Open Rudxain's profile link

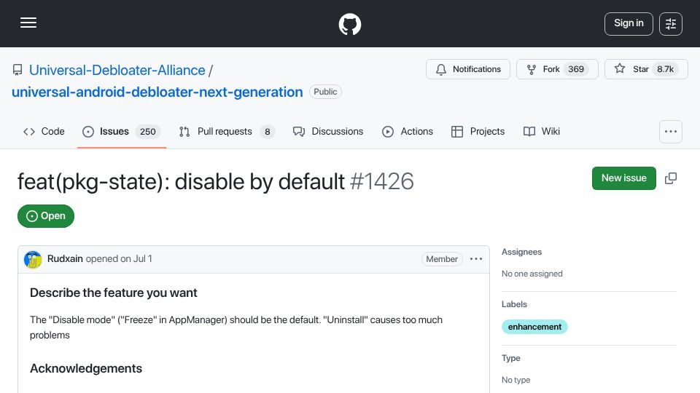point(65,259)
